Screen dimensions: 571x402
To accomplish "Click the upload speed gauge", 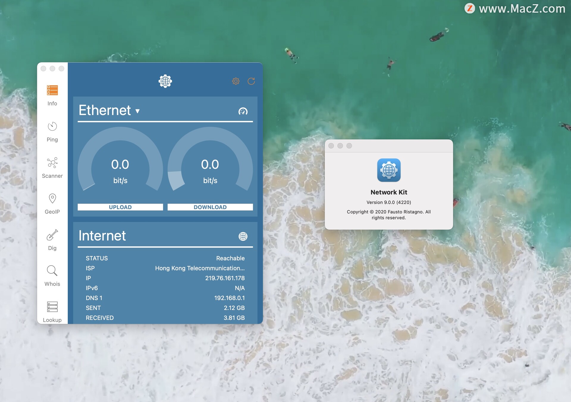I will tap(120, 163).
